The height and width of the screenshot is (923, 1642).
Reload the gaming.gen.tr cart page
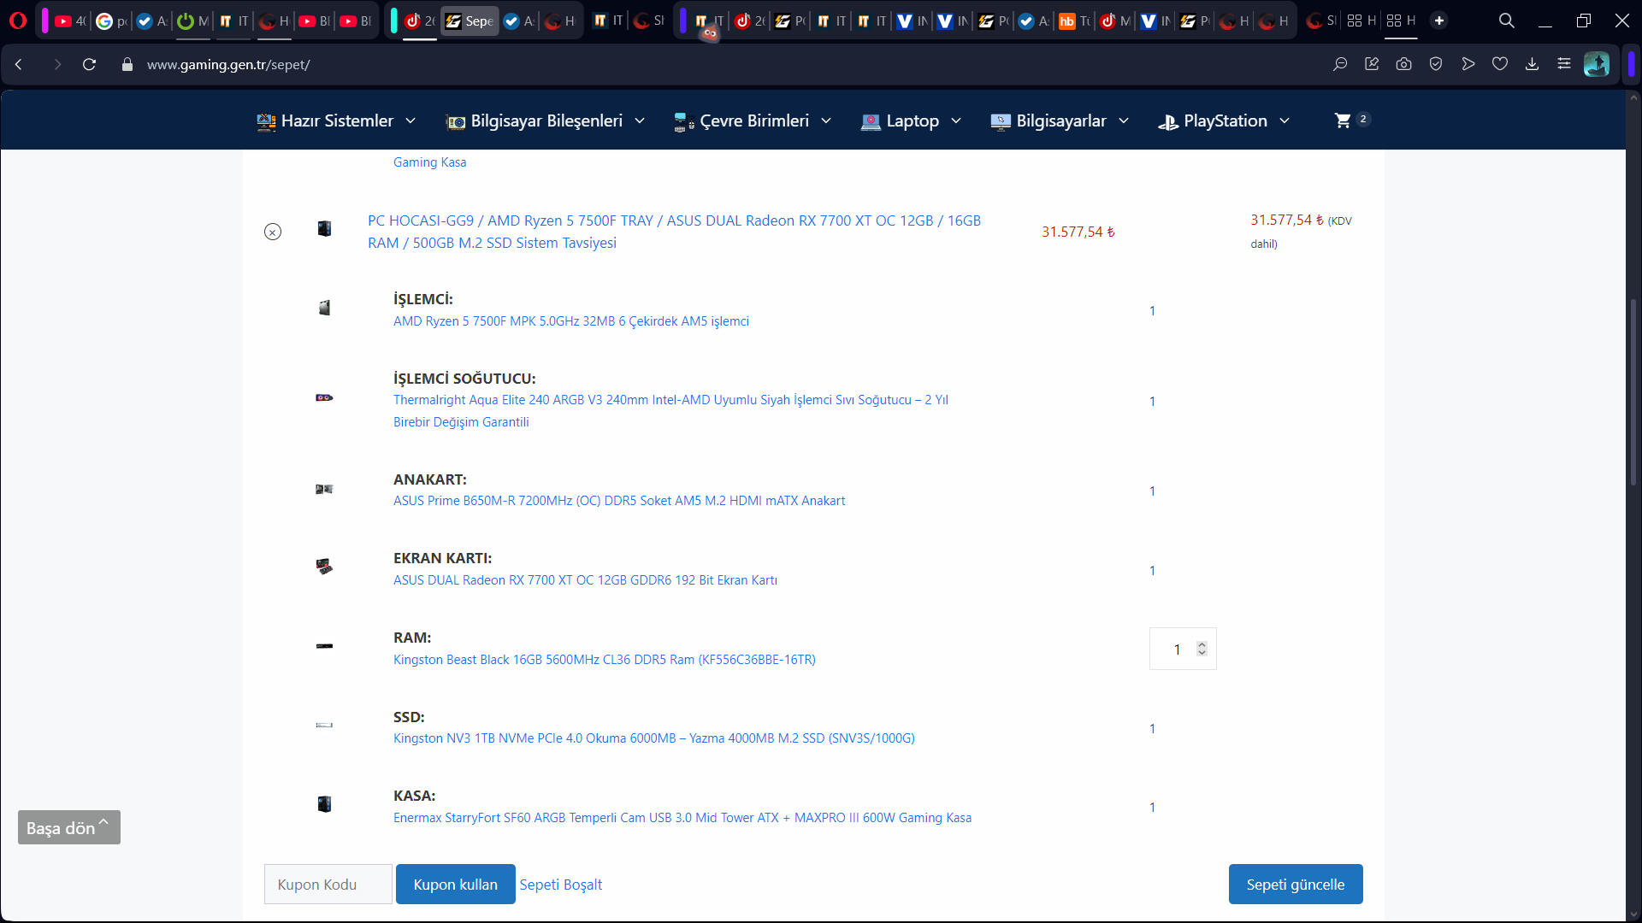(89, 64)
